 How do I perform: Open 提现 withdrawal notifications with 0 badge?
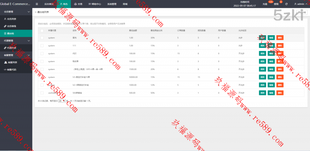(276, 4)
